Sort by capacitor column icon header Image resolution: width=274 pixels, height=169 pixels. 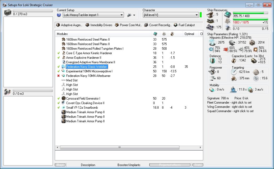[172, 34]
